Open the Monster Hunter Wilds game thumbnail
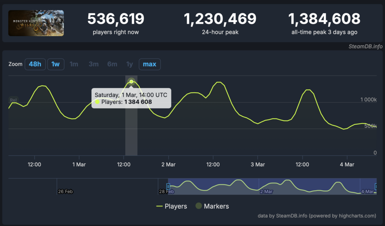Viewport: 385px width, 226px height. (x=36, y=23)
